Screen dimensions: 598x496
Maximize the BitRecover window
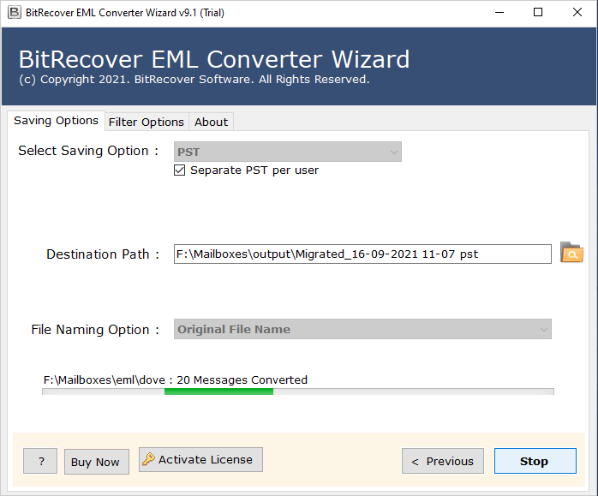click(538, 12)
